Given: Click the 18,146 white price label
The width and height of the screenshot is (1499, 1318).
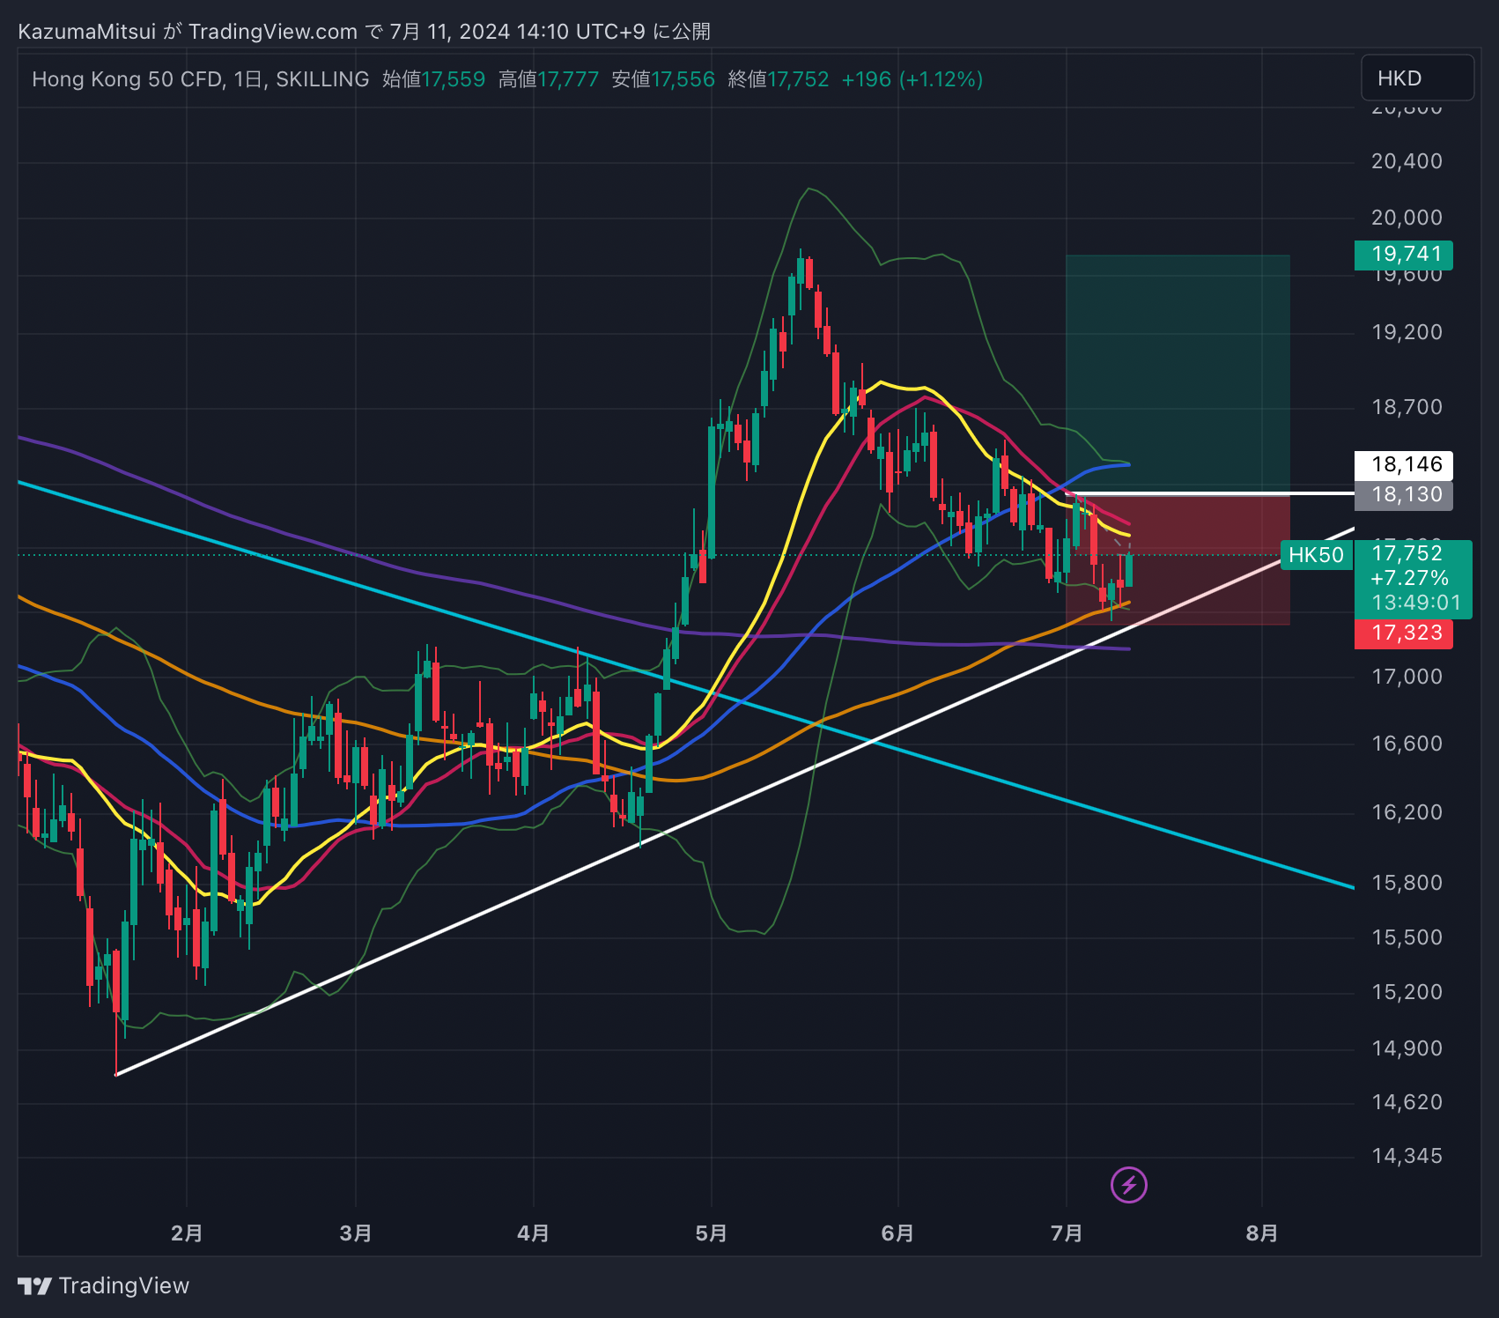Looking at the screenshot, I should pyautogui.click(x=1404, y=464).
